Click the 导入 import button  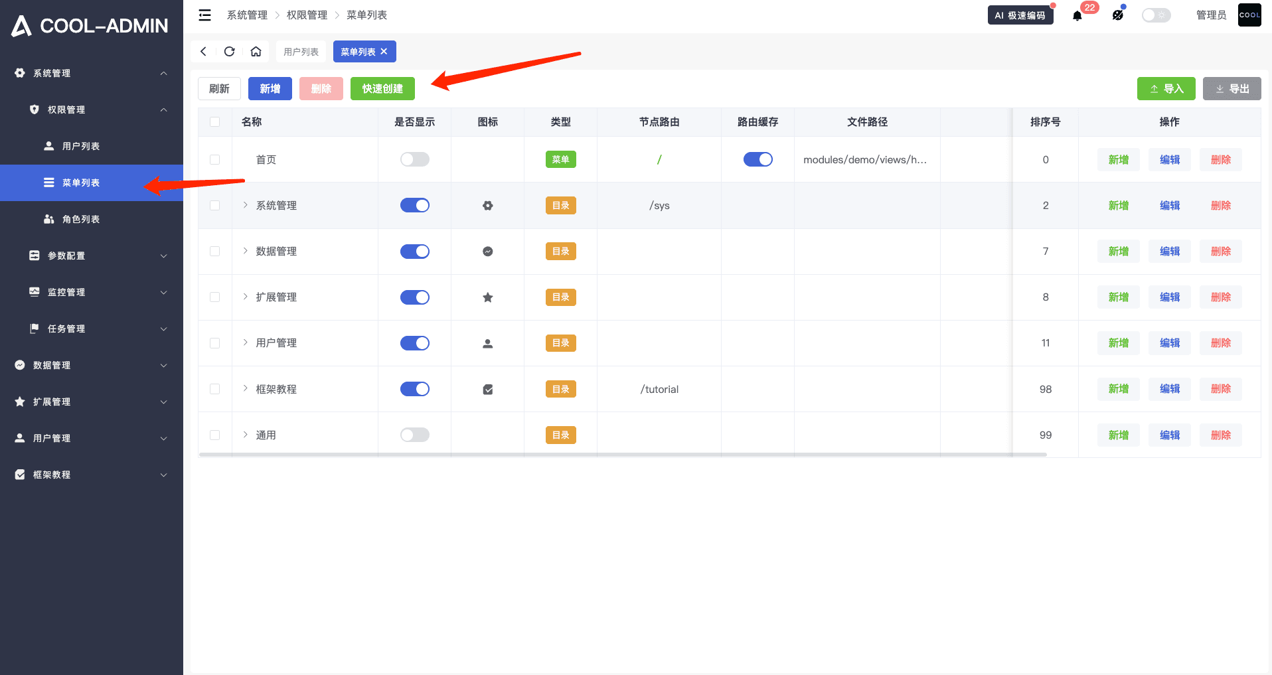pos(1166,89)
